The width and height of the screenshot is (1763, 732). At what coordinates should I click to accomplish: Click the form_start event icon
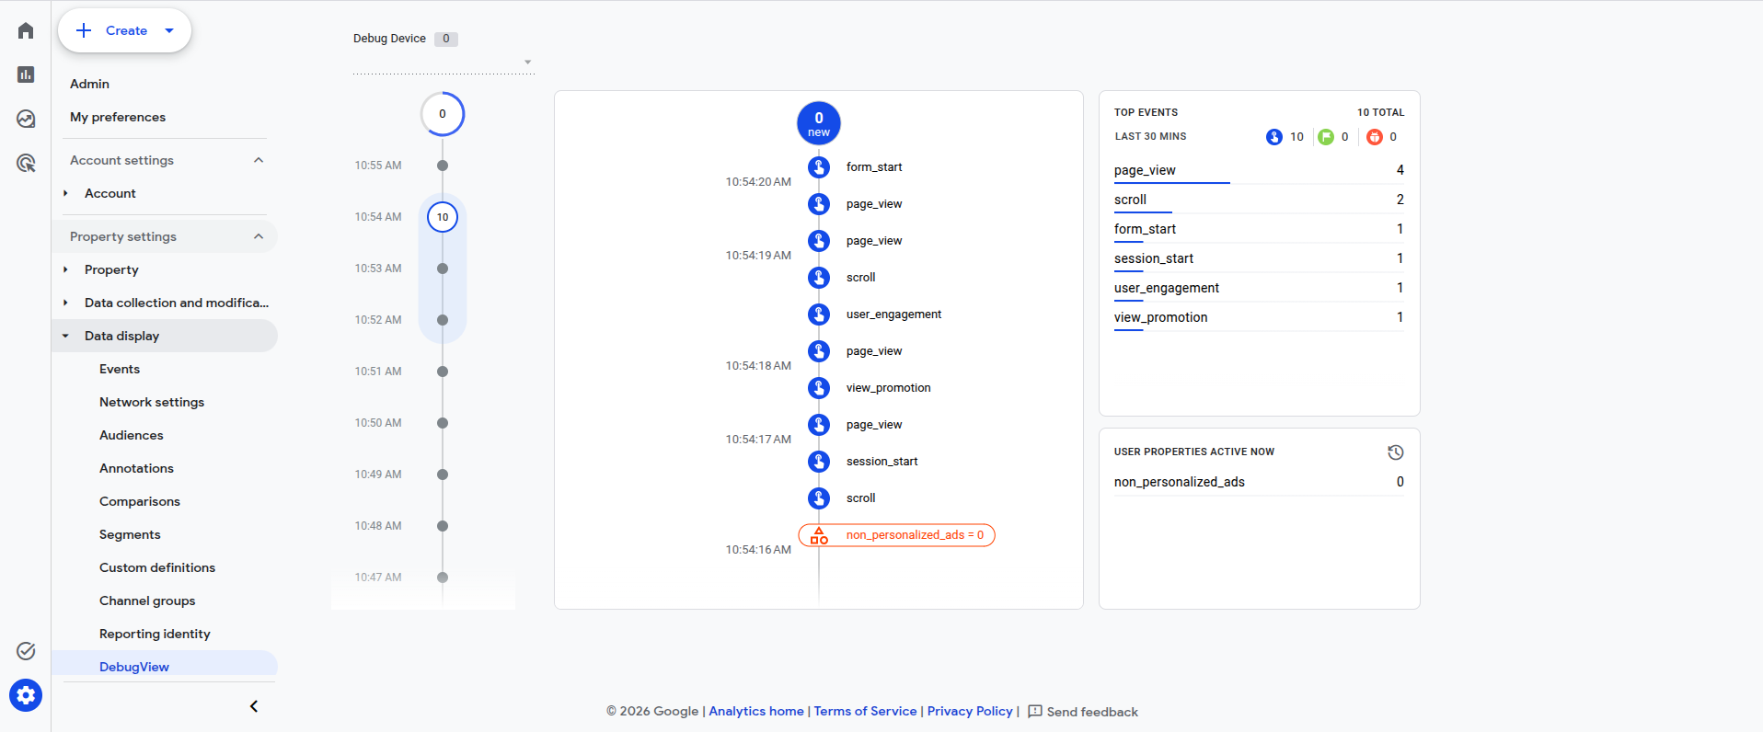tap(819, 167)
